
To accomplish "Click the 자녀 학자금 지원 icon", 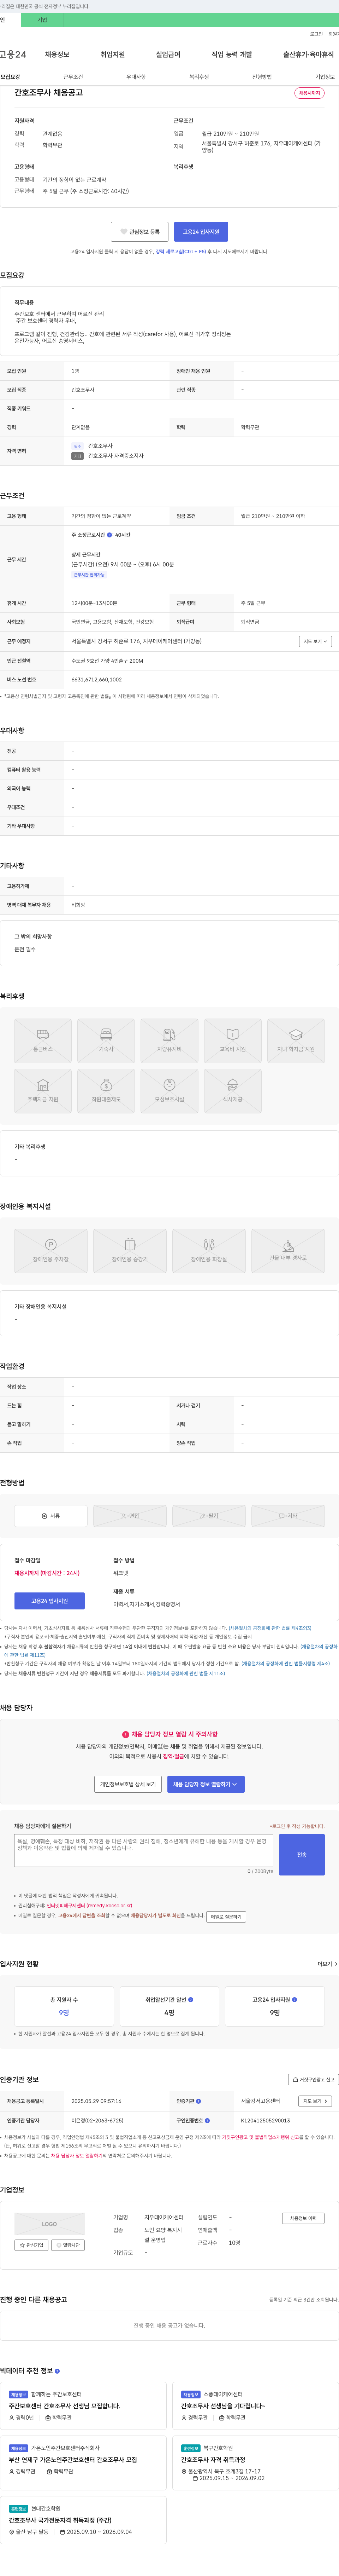I will point(296,1040).
